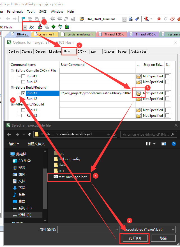
Task: Check Stop on Exit box for Before Compile Run #2
Action: coord(167,82)
